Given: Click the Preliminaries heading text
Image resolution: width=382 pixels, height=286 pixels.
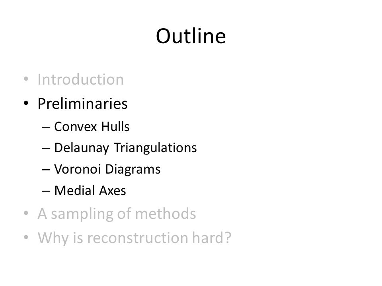Looking at the screenshot, I should 83,104.
